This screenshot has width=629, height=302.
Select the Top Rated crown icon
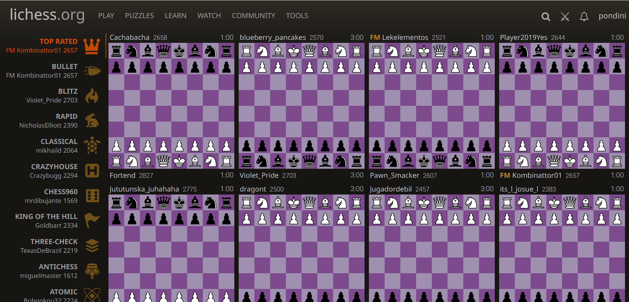92,46
